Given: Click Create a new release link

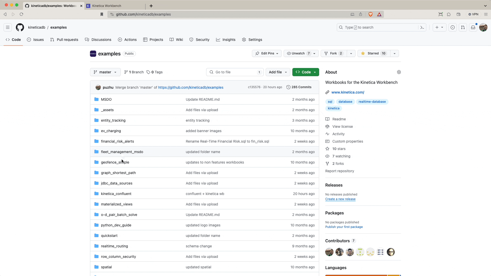Looking at the screenshot, I should (x=340, y=199).
